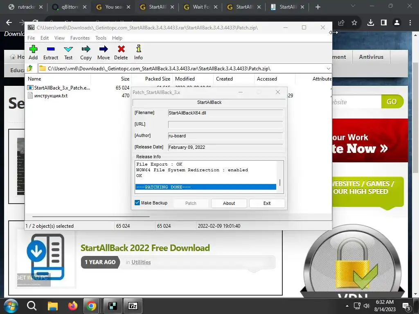Open the Help menu
The image size is (419, 314).
[x=117, y=38]
